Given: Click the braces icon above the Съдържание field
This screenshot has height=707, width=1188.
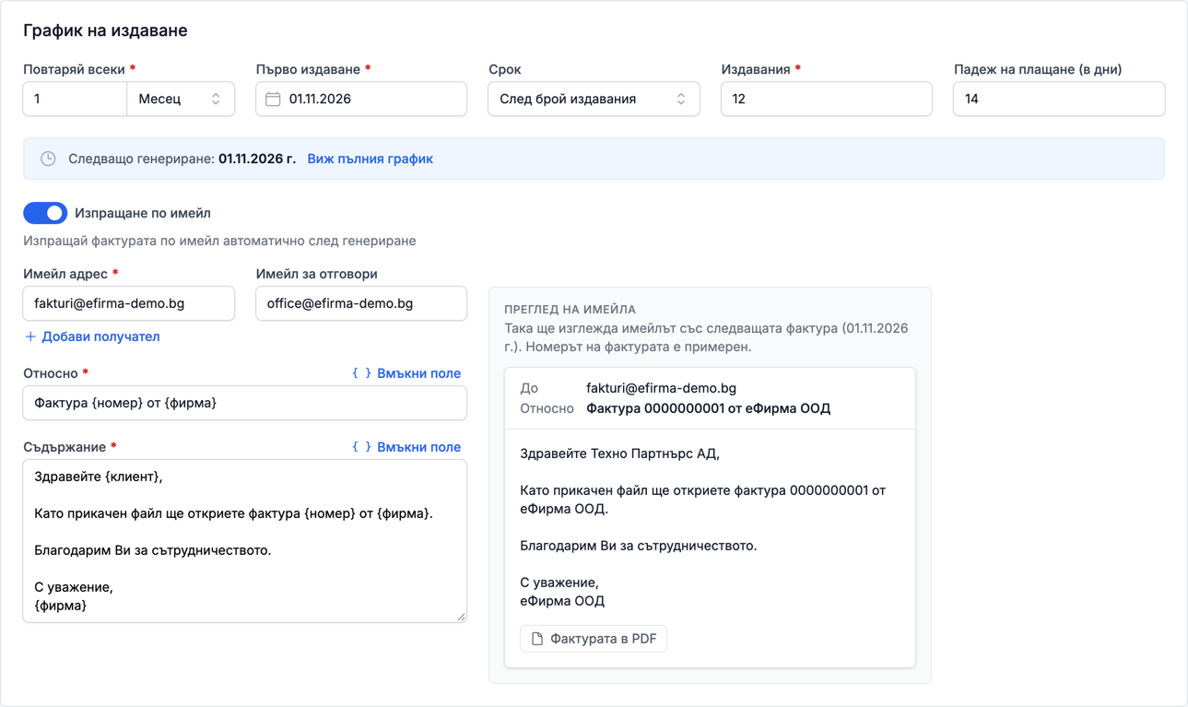Looking at the screenshot, I should pyautogui.click(x=362, y=447).
